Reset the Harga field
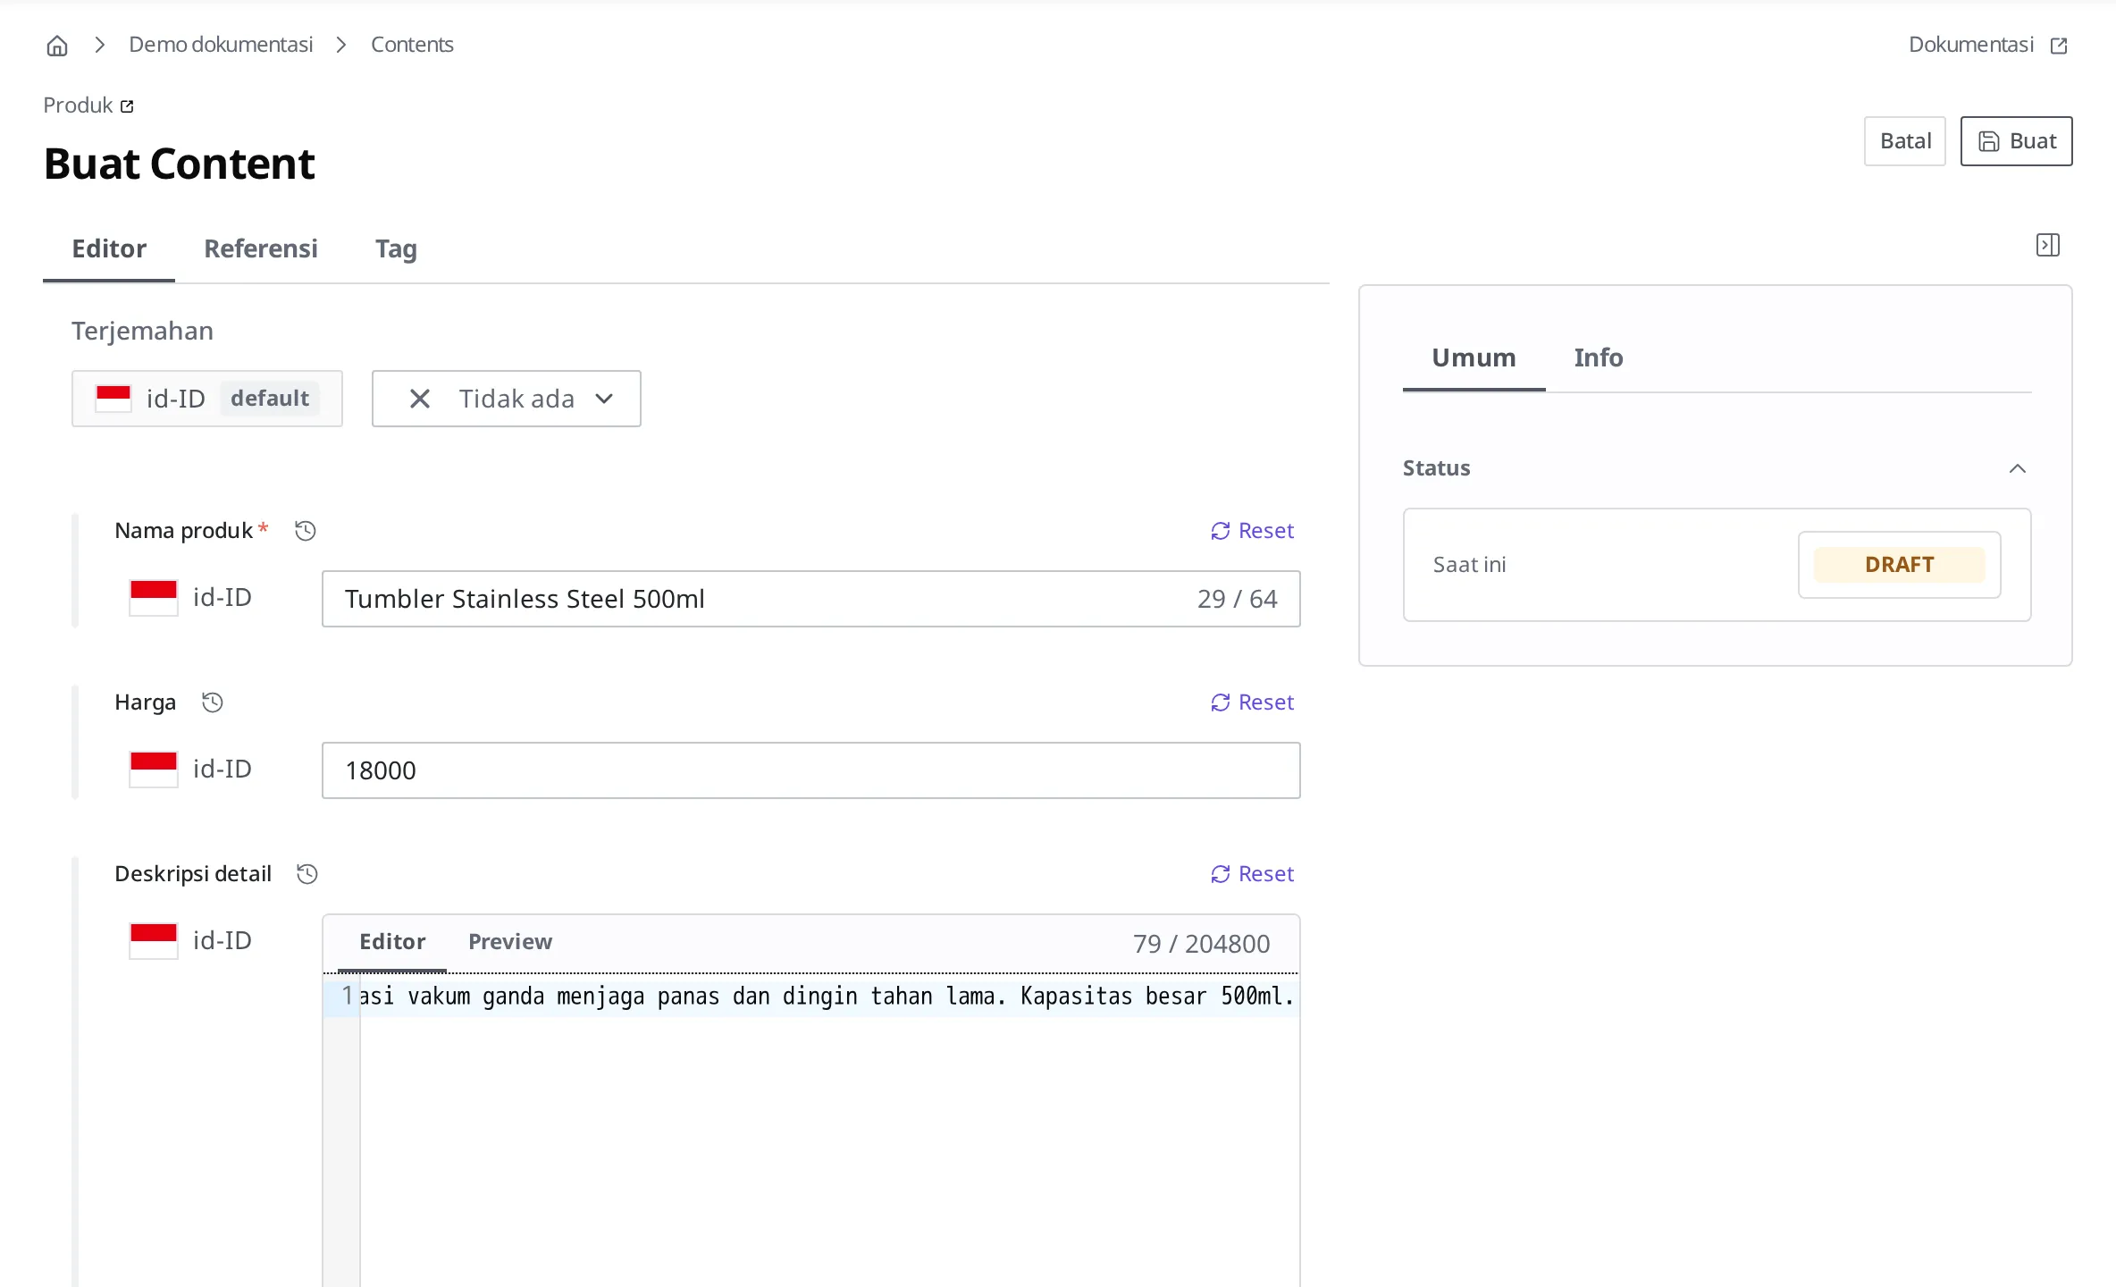The width and height of the screenshot is (2116, 1287). pos(1252,702)
